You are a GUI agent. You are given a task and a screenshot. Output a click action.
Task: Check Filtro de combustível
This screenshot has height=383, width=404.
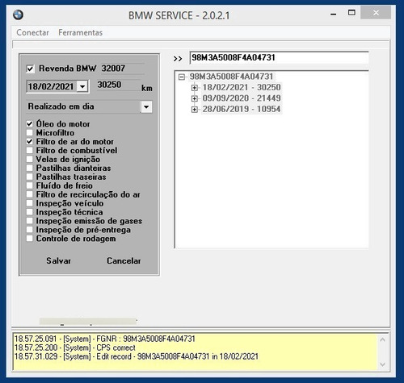29,150
